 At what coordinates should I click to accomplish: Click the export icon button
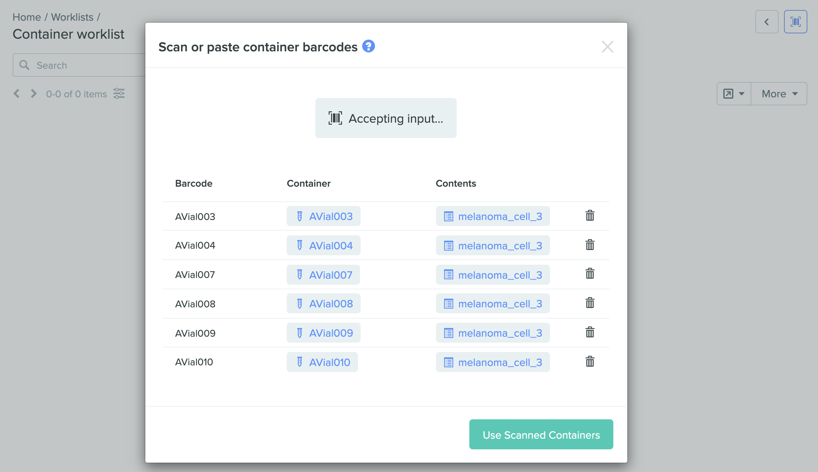[728, 94]
